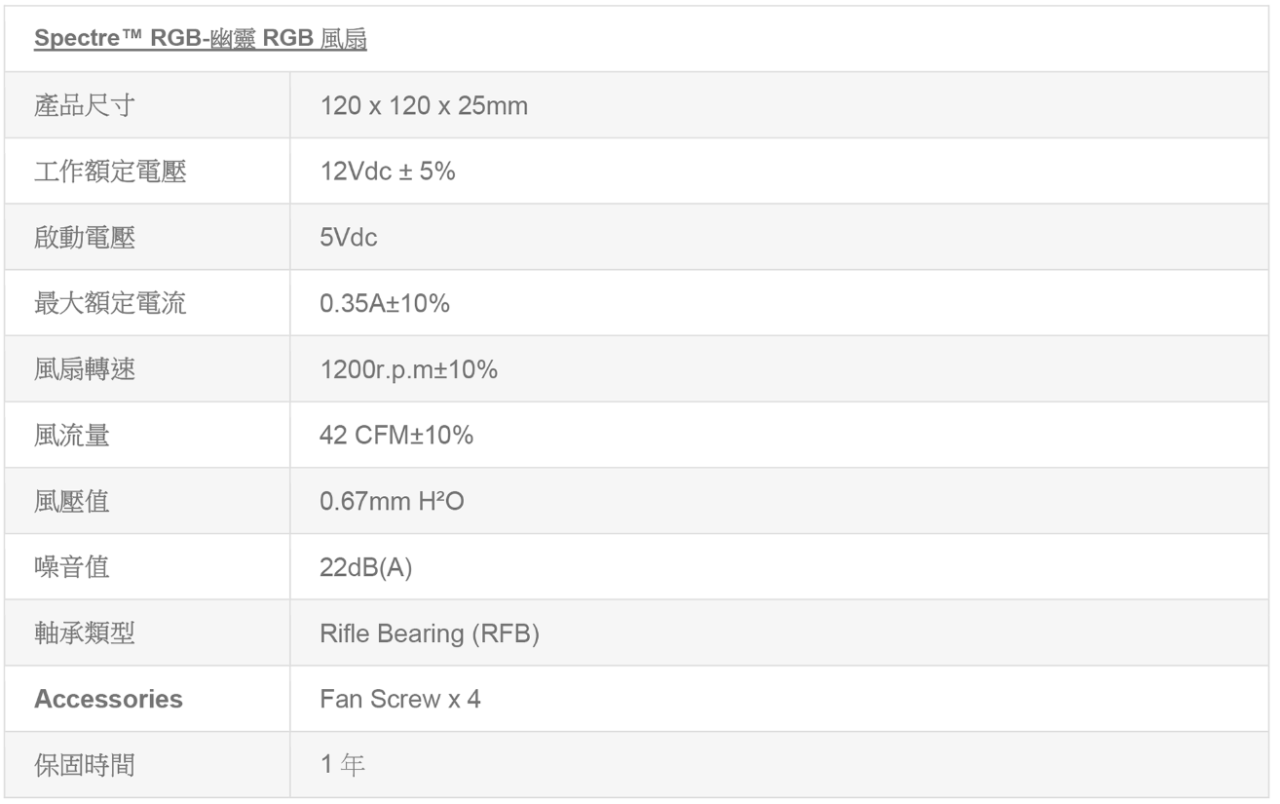Click the Accessories row label
The width and height of the screenshot is (1280, 804).
pyautogui.click(x=108, y=700)
